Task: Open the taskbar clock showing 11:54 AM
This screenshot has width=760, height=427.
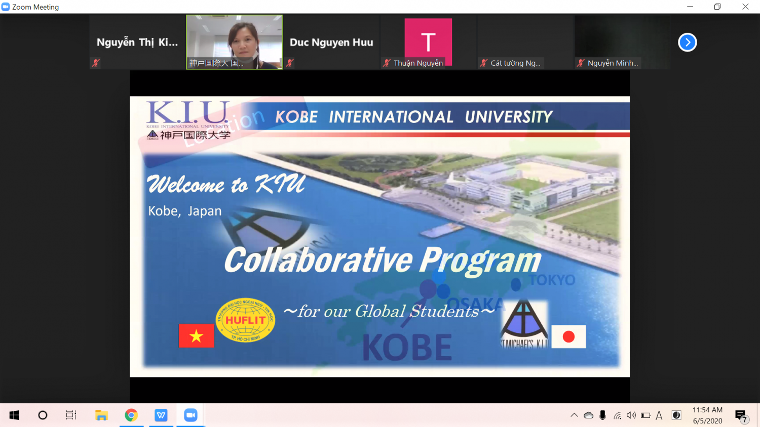Action: pyautogui.click(x=707, y=415)
